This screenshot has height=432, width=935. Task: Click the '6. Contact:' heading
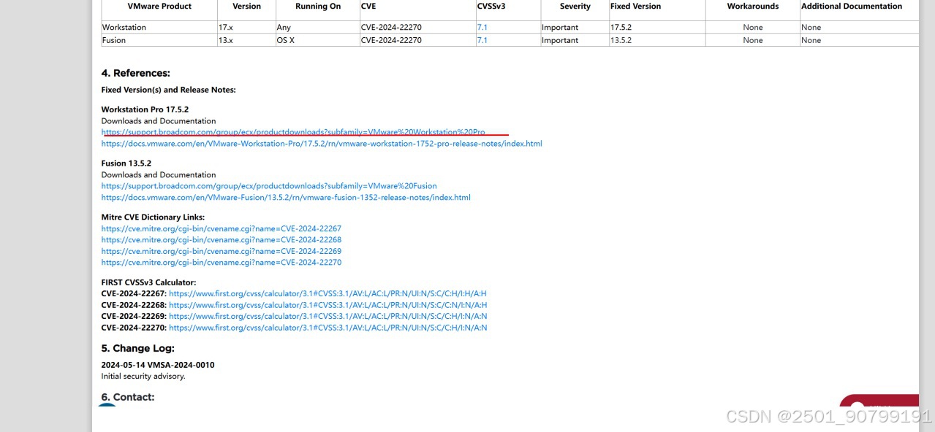128,397
